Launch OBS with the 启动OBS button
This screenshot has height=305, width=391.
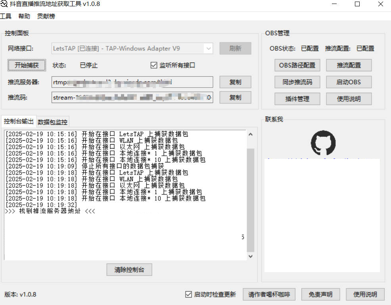point(349,82)
